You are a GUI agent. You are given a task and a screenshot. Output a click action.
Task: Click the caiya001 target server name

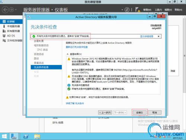(157, 28)
